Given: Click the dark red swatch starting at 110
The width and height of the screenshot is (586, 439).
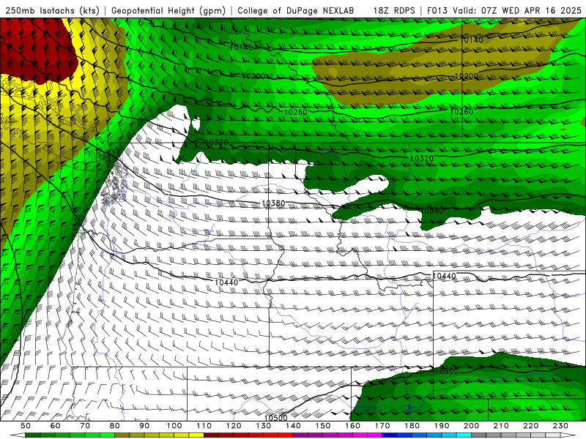Looking at the screenshot, I should point(212,435).
